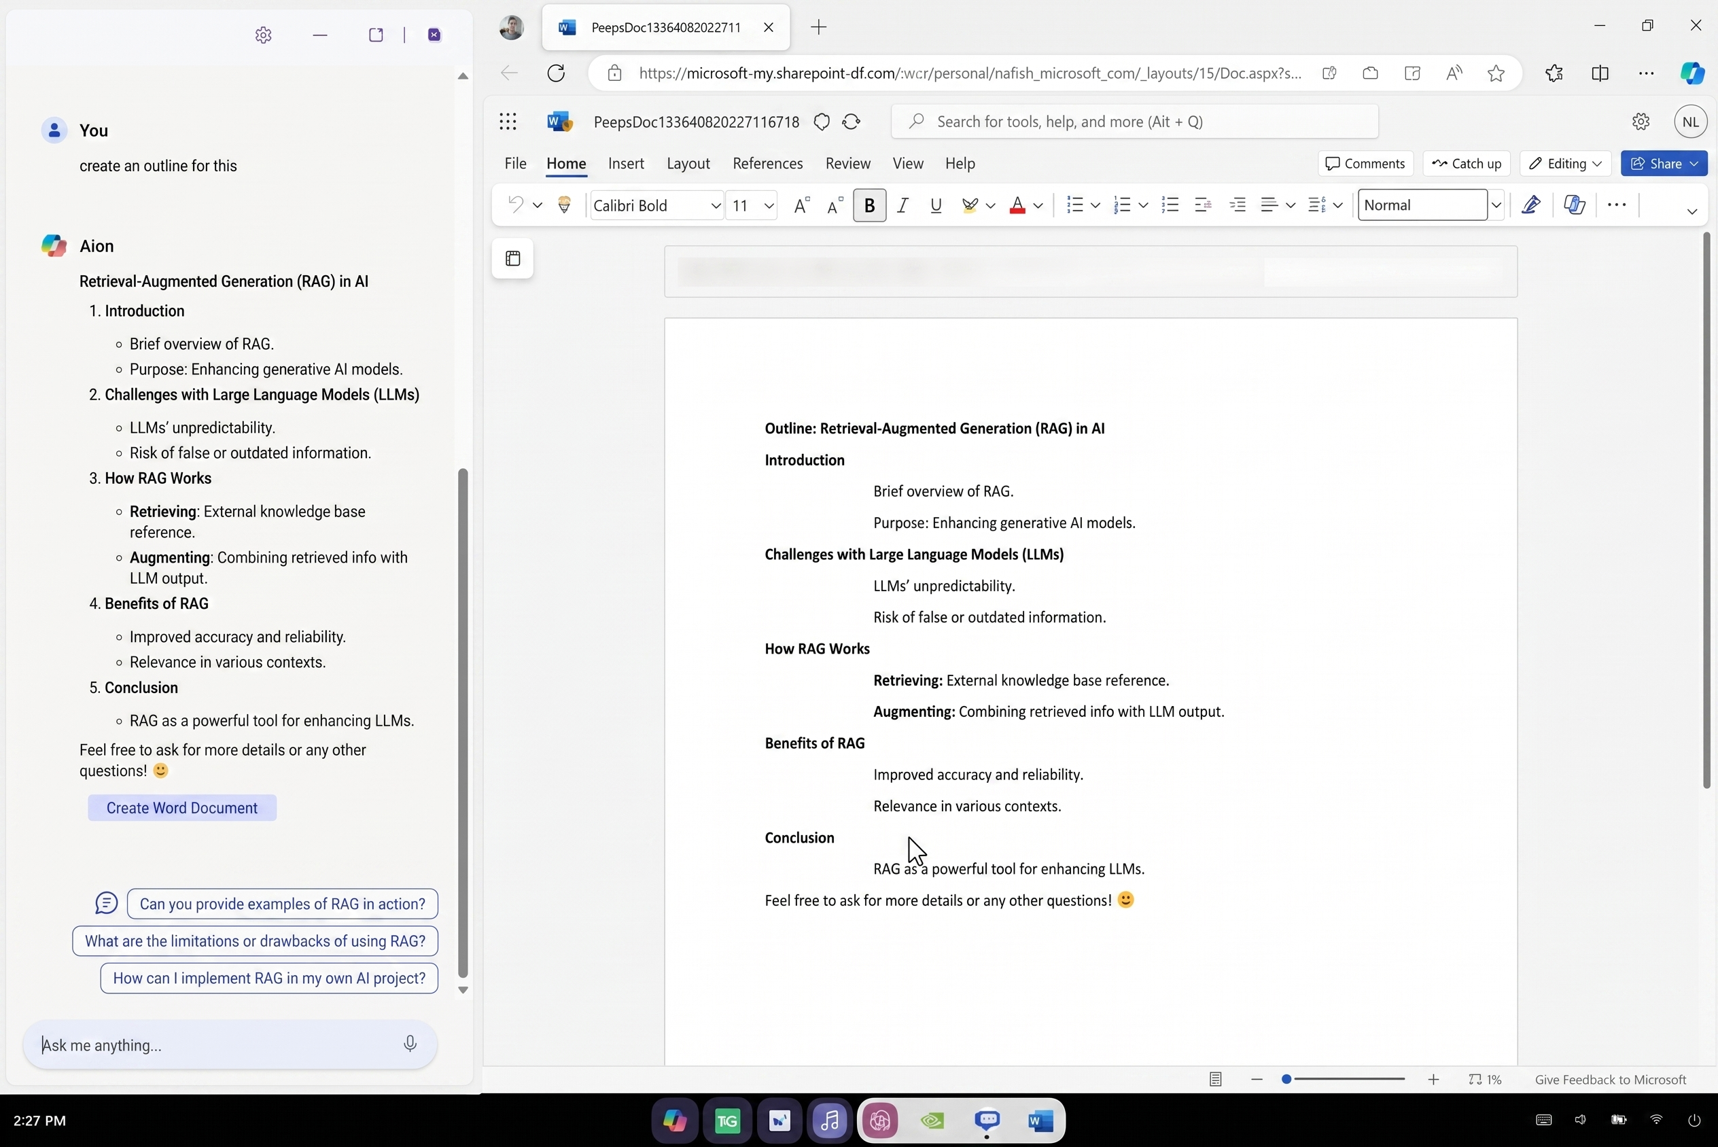This screenshot has width=1718, height=1147.
Task: Click the blue Share button
Action: (1664, 163)
